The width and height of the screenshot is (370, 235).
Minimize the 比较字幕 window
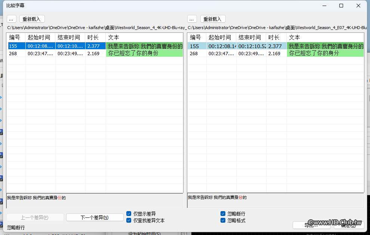click(x=324, y=6)
